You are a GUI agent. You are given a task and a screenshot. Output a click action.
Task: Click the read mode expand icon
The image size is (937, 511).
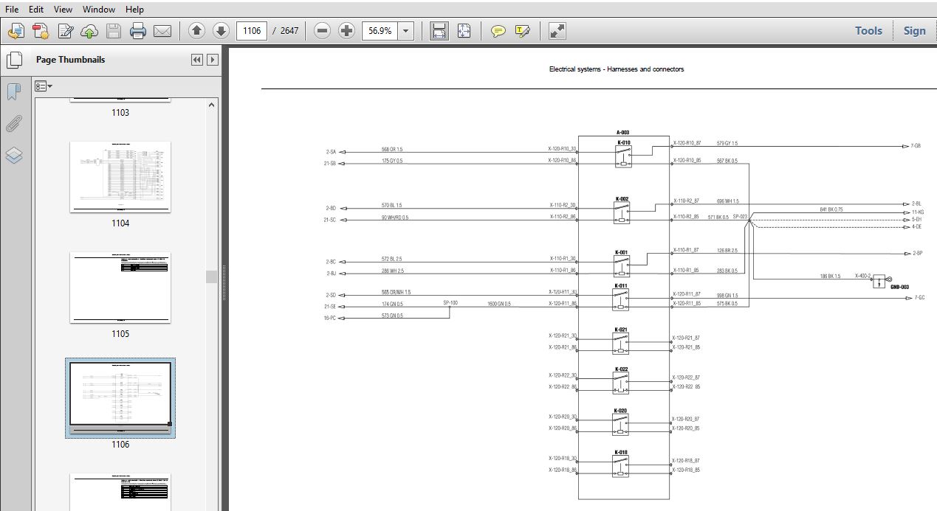click(x=557, y=31)
